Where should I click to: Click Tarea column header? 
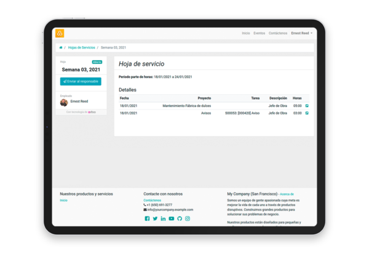[x=255, y=98]
